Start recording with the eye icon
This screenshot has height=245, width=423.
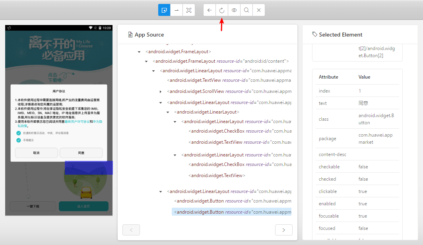[234, 10]
